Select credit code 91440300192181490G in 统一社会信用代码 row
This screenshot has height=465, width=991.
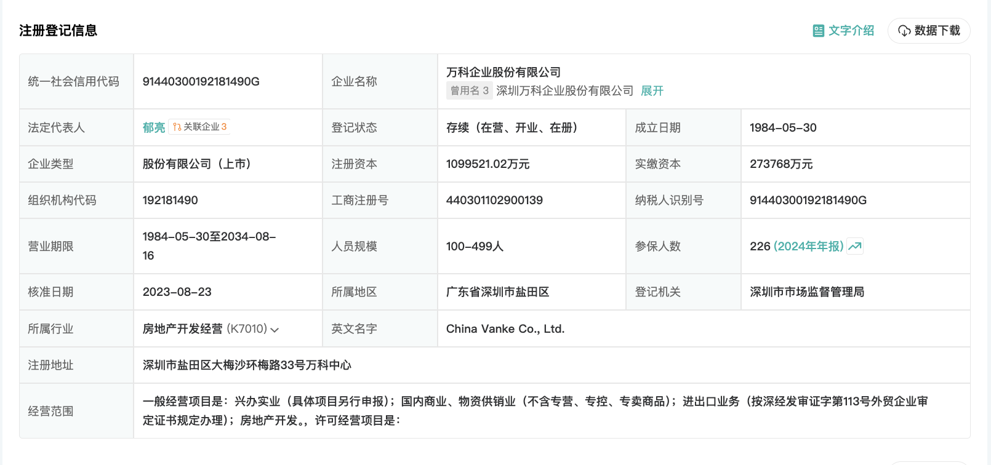(x=201, y=81)
